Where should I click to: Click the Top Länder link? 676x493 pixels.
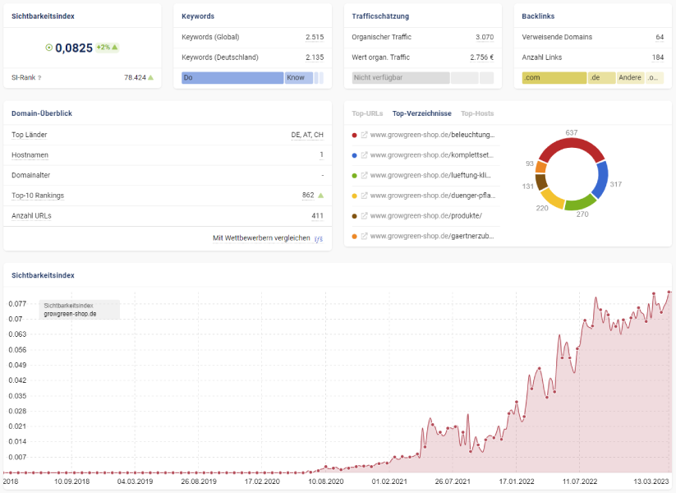coord(30,135)
